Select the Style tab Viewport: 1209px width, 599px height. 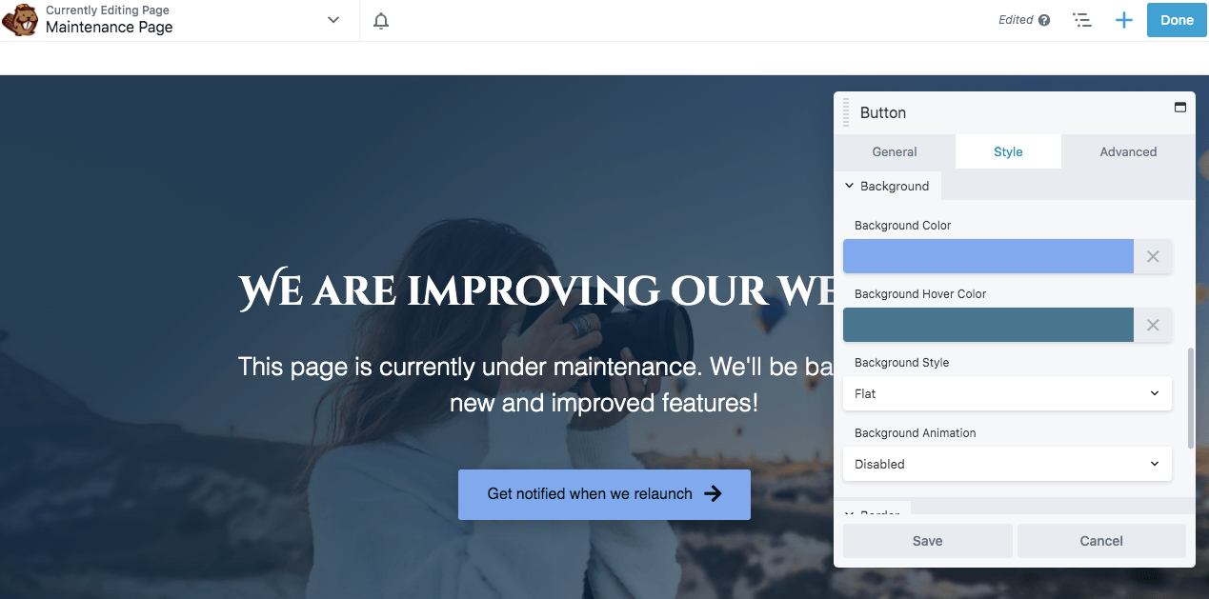1008,151
